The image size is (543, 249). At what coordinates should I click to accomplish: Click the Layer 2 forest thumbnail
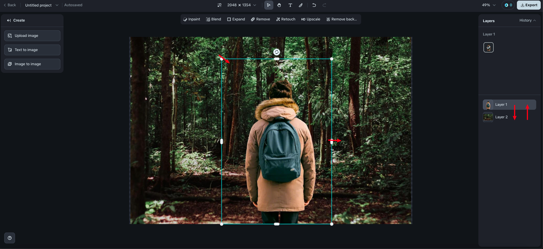[488, 117]
